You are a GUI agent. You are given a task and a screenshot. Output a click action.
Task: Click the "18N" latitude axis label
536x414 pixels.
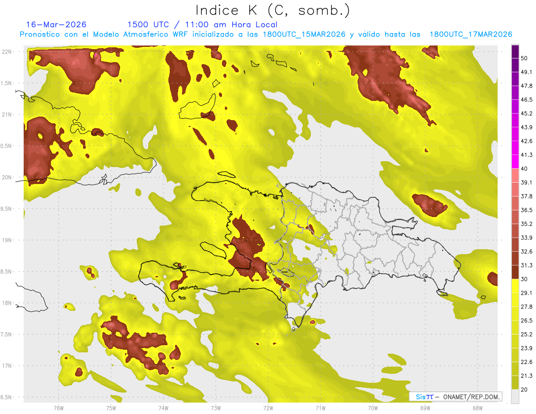tap(8, 303)
